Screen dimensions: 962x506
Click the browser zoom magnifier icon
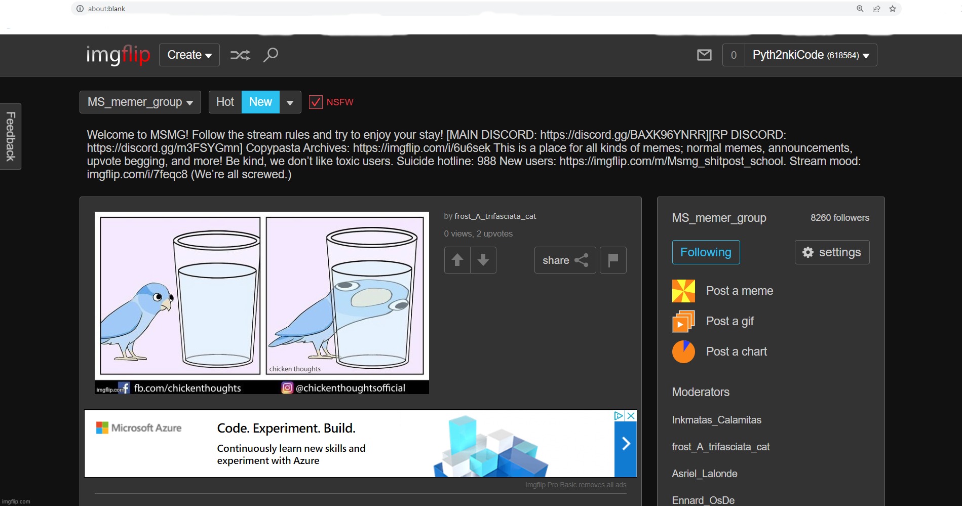pyautogui.click(x=860, y=9)
